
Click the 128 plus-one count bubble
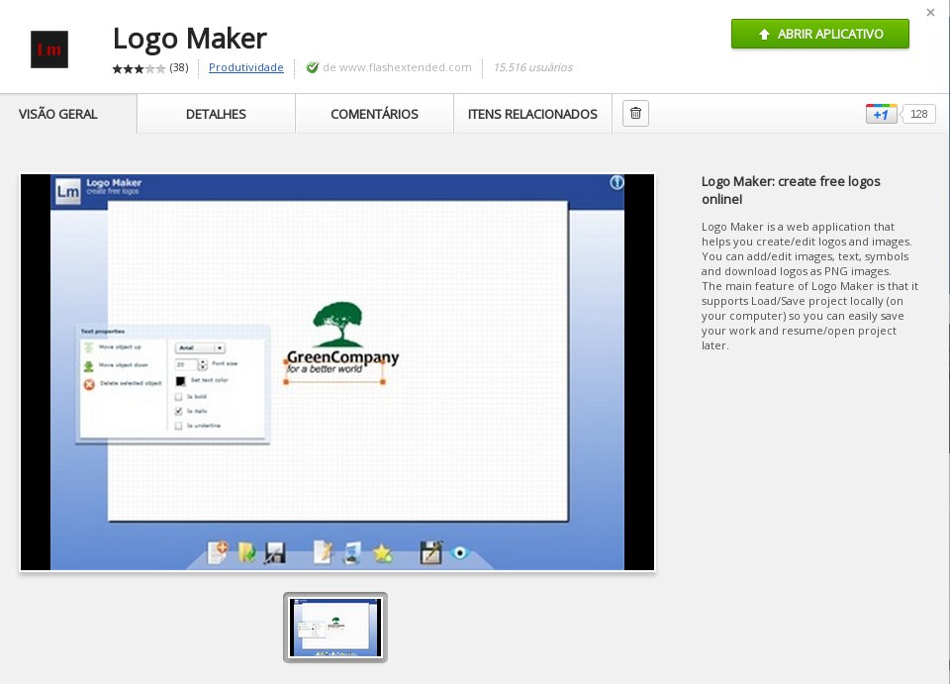[x=918, y=114]
